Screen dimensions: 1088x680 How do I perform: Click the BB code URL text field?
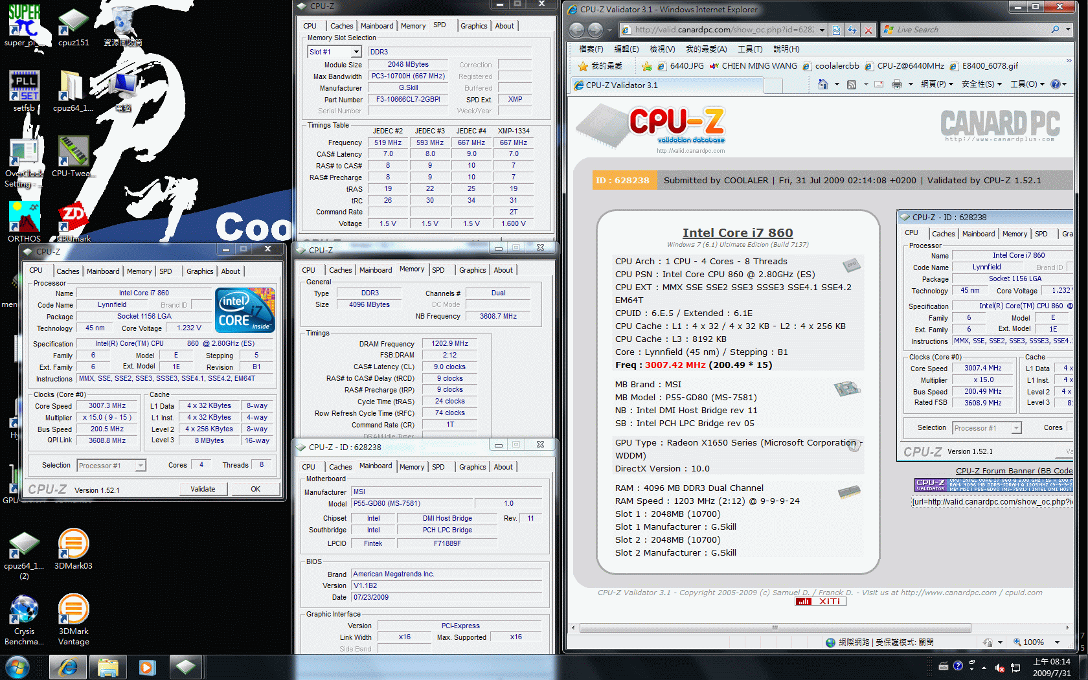[x=992, y=502]
